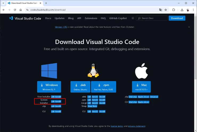Screen dimensions: 197x132
Task: Open the tab search dropdown arrow
Action: pyautogui.click(x=3, y=3)
